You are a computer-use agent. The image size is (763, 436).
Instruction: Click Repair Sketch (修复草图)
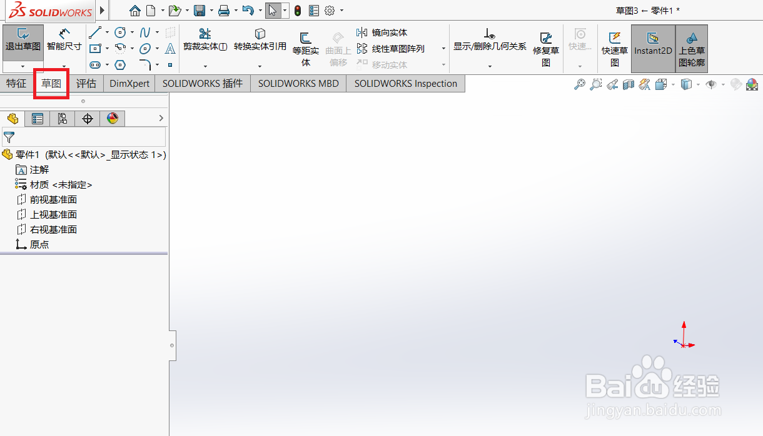pyautogui.click(x=546, y=49)
